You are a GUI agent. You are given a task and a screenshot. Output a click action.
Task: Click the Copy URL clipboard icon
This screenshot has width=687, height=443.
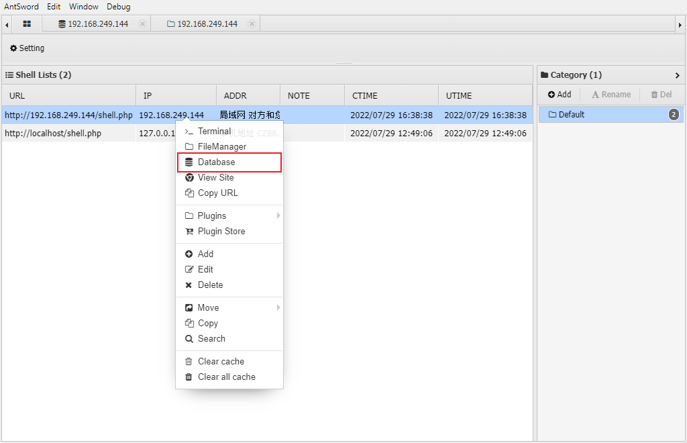[189, 193]
